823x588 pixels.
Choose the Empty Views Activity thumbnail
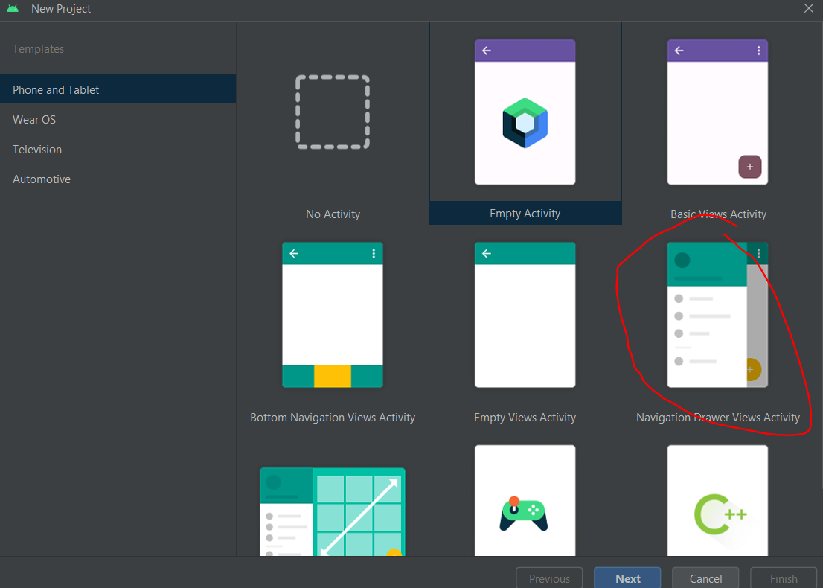(525, 315)
